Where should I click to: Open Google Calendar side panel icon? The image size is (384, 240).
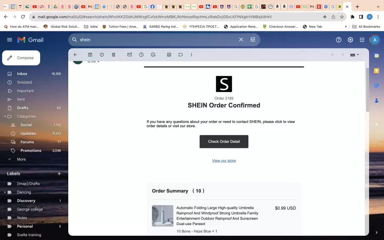377,56
